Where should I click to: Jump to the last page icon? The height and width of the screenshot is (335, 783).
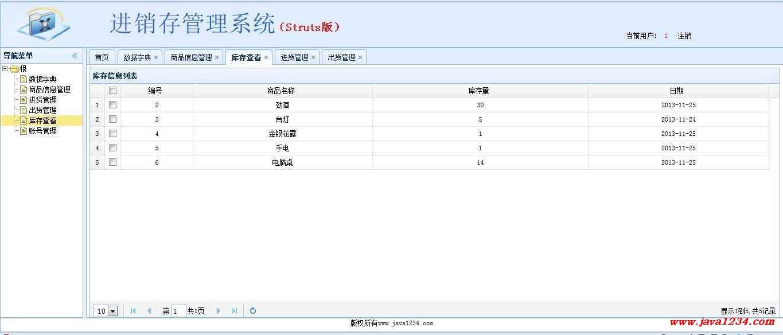tap(235, 311)
